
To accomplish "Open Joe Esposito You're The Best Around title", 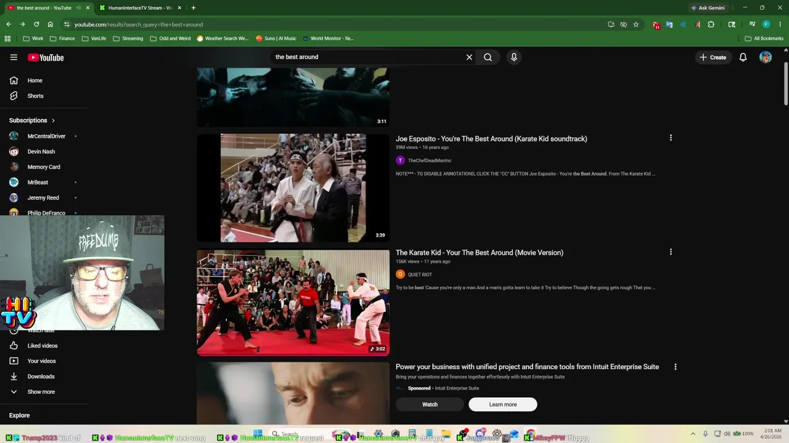I will click(491, 138).
